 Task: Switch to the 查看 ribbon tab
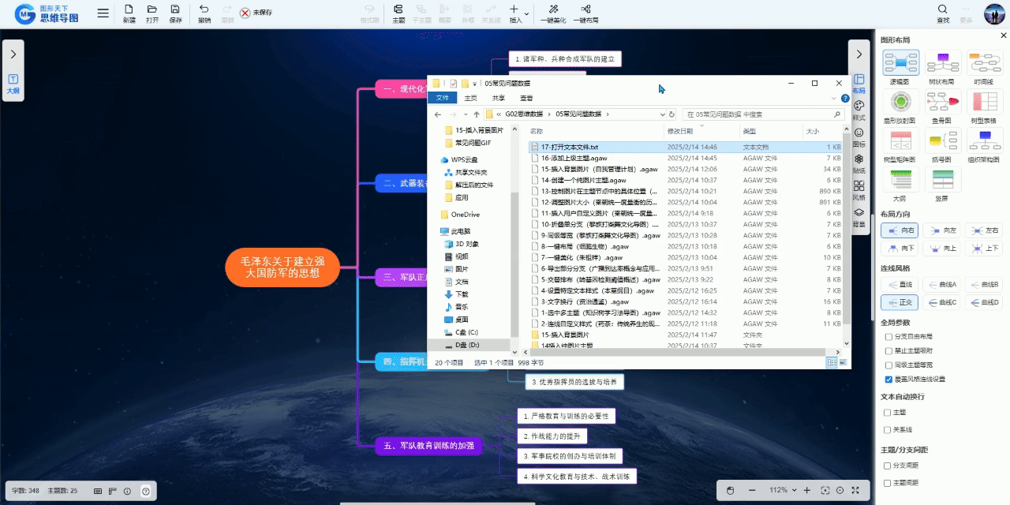click(526, 98)
